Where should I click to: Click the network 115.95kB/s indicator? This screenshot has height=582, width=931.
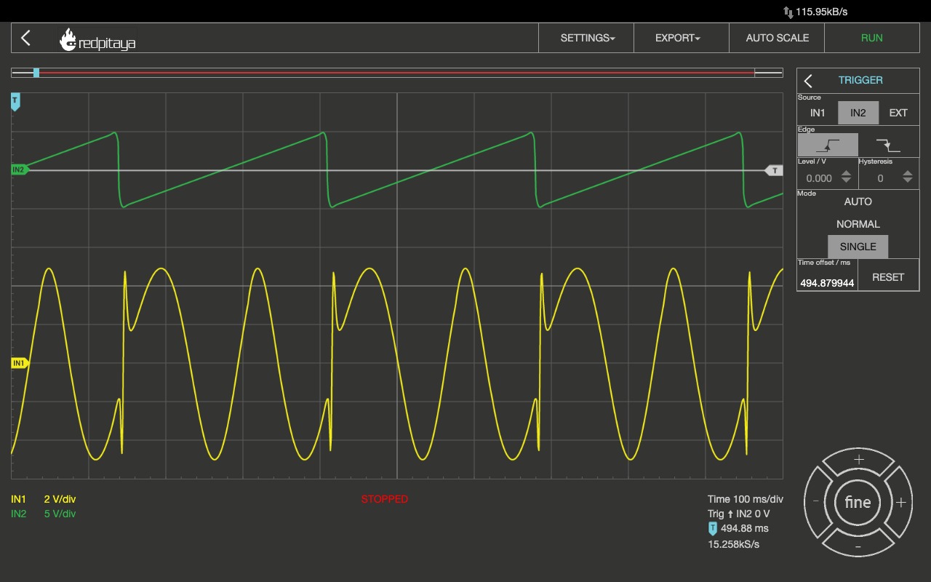click(815, 12)
